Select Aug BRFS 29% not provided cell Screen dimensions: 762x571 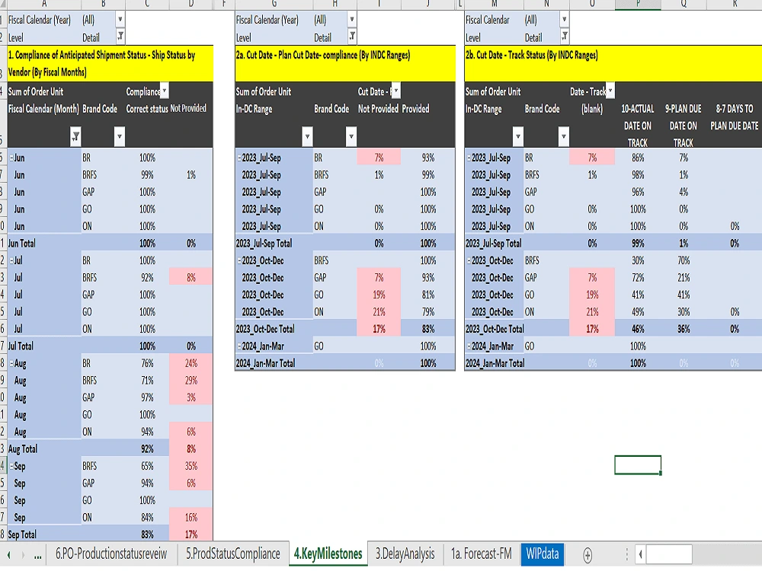191,380
